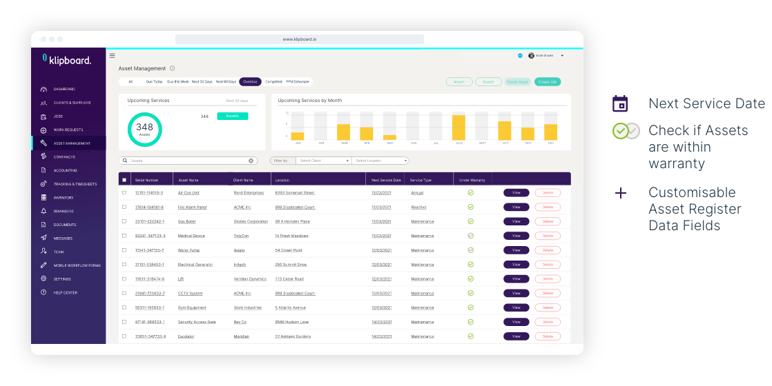Viewport: 772px width, 386px height.
Task: Expand the user account dropdown arrow
Action: pos(562,56)
